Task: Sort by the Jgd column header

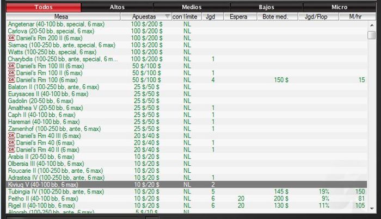Action: (212, 16)
